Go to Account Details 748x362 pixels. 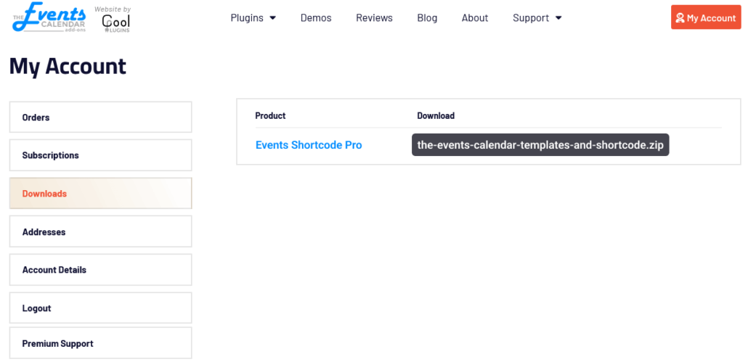[x=100, y=270]
